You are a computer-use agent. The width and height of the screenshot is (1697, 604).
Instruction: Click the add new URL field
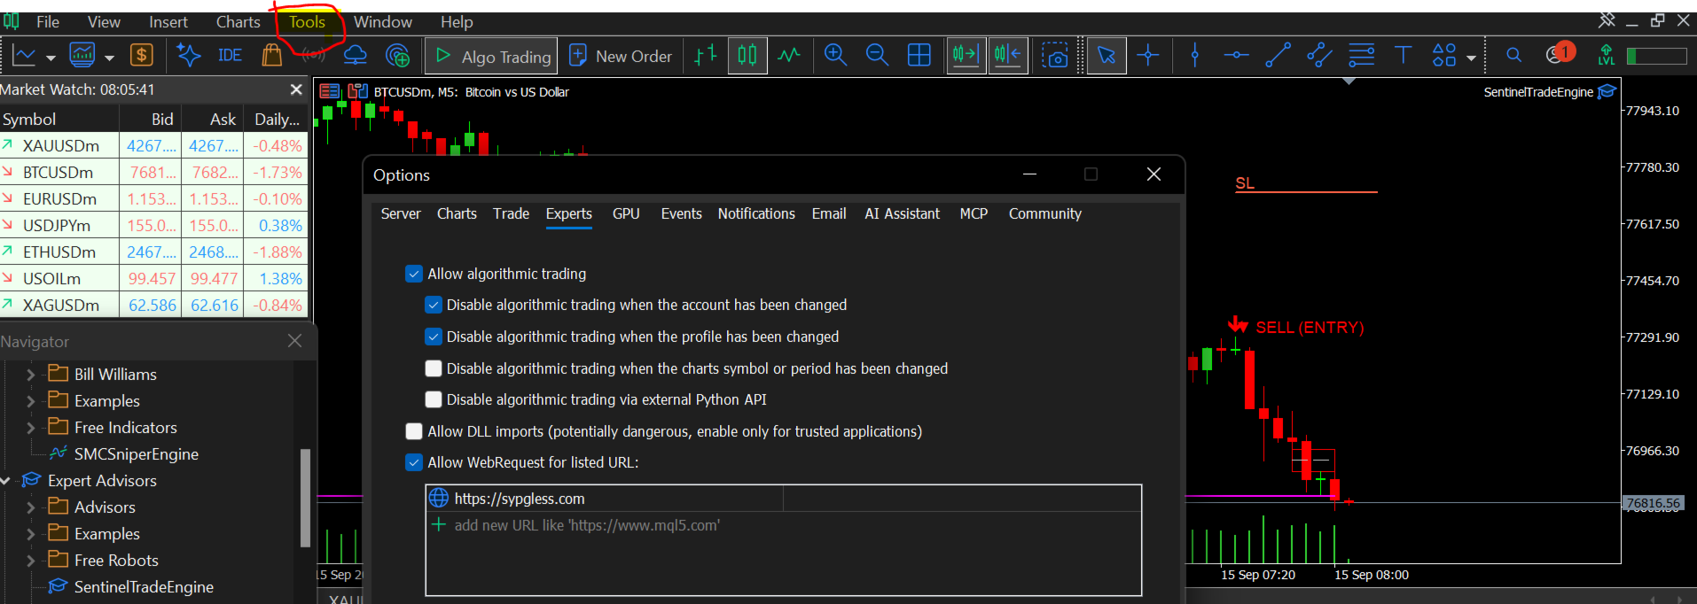coord(783,525)
